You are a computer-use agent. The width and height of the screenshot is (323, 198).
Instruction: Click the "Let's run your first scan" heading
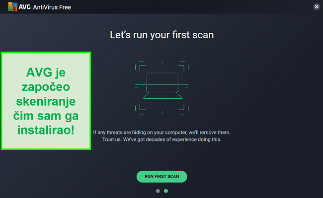[162, 35]
